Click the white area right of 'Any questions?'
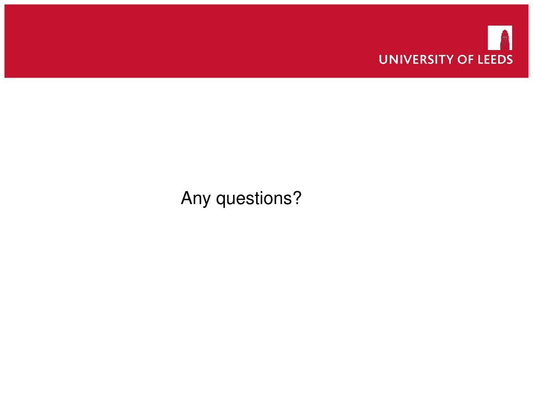This screenshot has height=400, width=533. pyautogui.click(x=408, y=198)
